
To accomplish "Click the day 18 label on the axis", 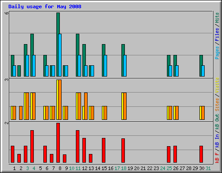I will point(124,168).
